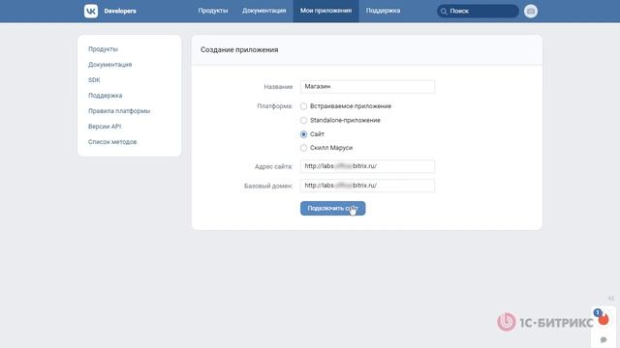Select Встраиваемое приложение radio option
This screenshot has height=348, width=620.
[x=303, y=106]
